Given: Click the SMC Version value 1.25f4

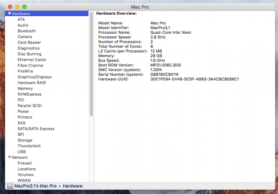Looking at the screenshot, I should tap(156, 70).
